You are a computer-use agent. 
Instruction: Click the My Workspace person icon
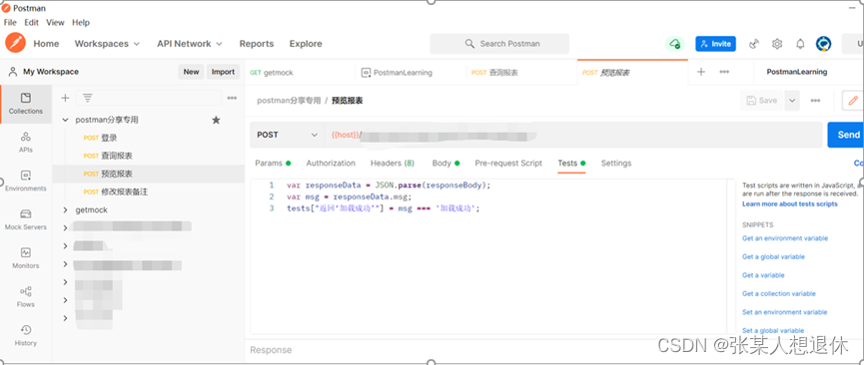click(x=12, y=72)
